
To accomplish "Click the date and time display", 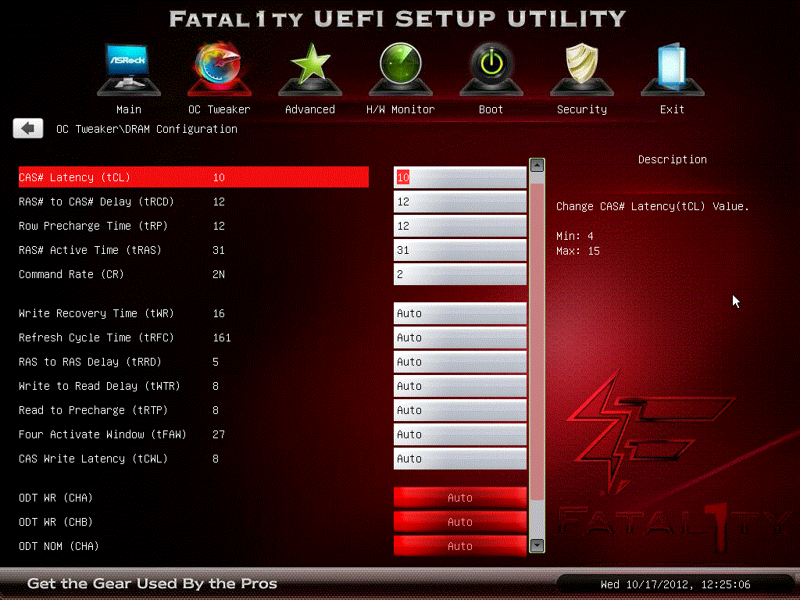I will pyautogui.click(x=676, y=584).
